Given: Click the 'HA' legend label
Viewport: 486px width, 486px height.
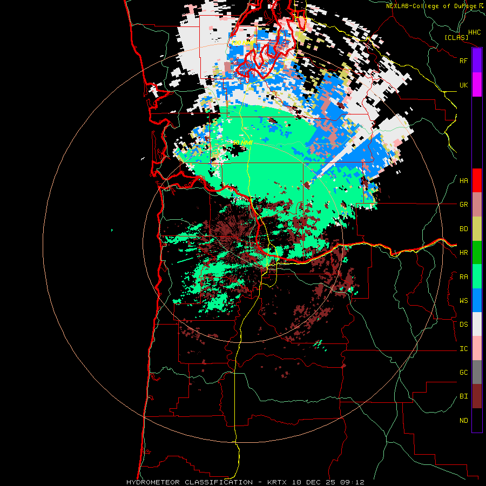Looking at the screenshot, I should click(x=464, y=181).
